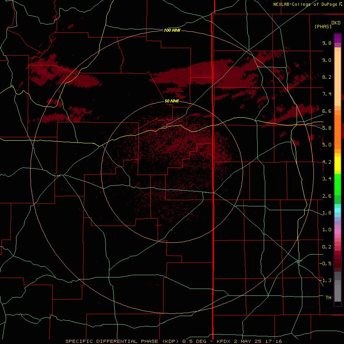Screen dimensions: 344x344
Task: Pick the bright green segment of the color bar
Action: [338, 185]
